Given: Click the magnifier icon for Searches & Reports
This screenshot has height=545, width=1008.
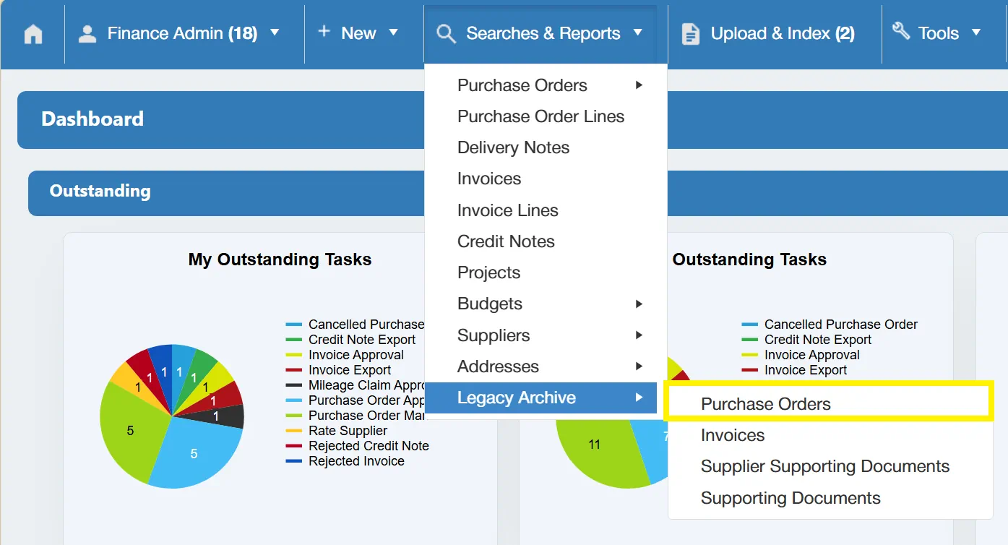Looking at the screenshot, I should (x=446, y=34).
